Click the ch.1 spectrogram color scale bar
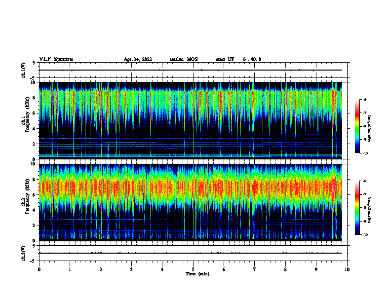The width and height of the screenshot is (391, 302). tap(357, 126)
